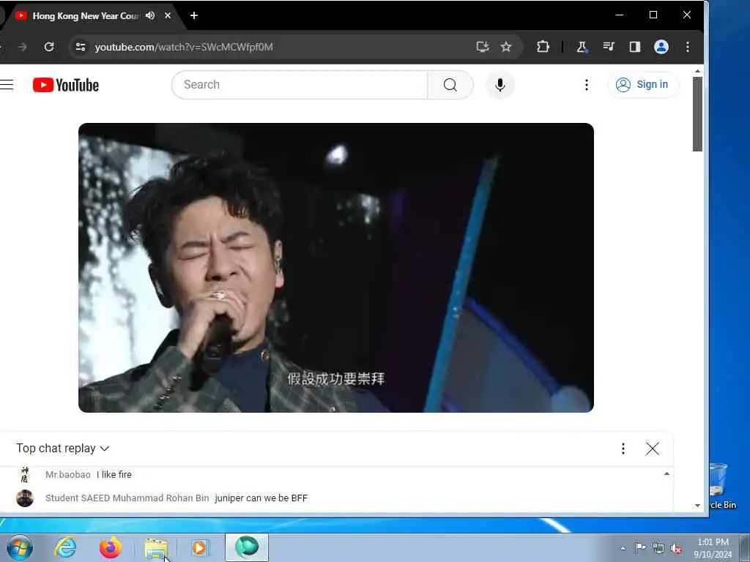750x562 pixels.
Task: Select the Hong Kong New Year Countdown tab
Action: coord(86,16)
